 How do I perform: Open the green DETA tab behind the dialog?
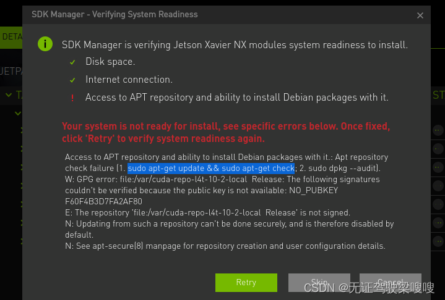pos(11,38)
